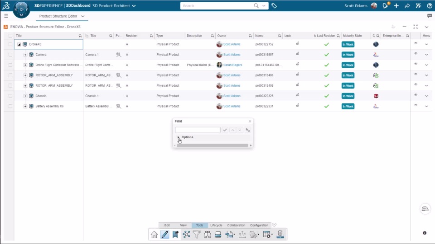This screenshot has width=435, height=244.
Task: Open the row menu chevron for the Chassis row
Action: click(426, 96)
